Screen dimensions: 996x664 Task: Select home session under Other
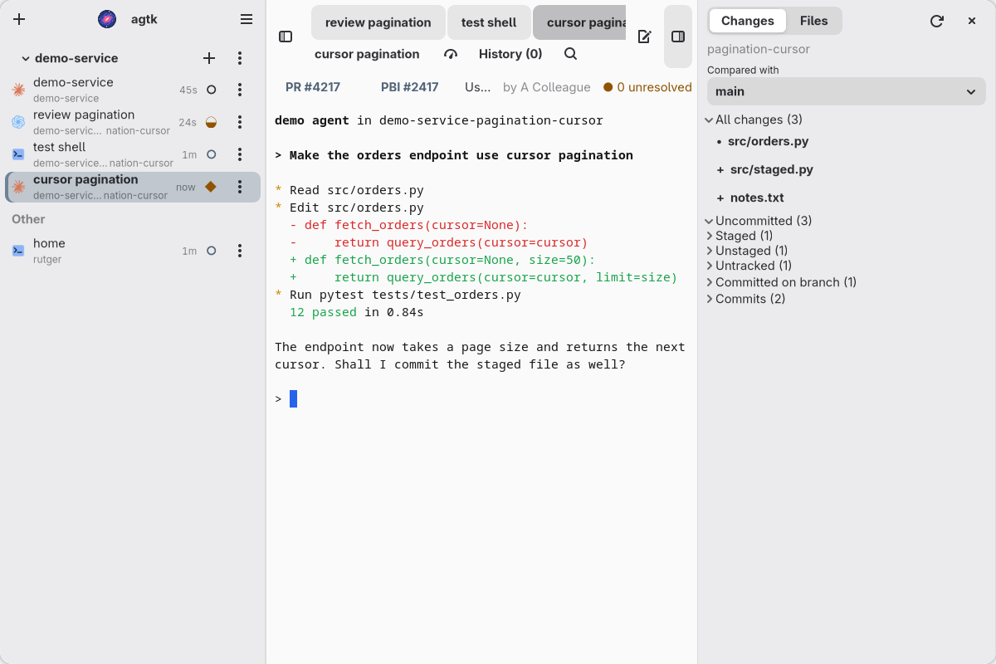tap(133, 251)
